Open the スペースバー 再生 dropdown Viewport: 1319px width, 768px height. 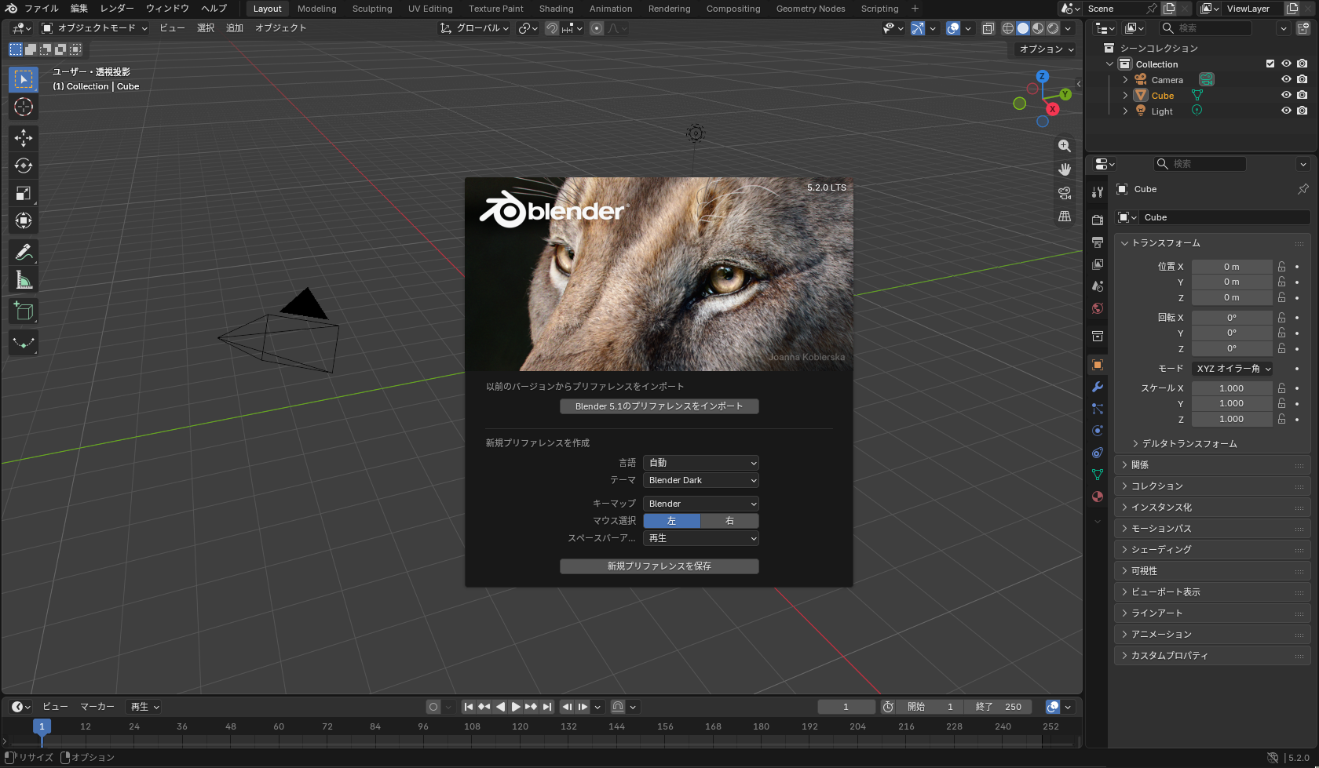coord(701,538)
